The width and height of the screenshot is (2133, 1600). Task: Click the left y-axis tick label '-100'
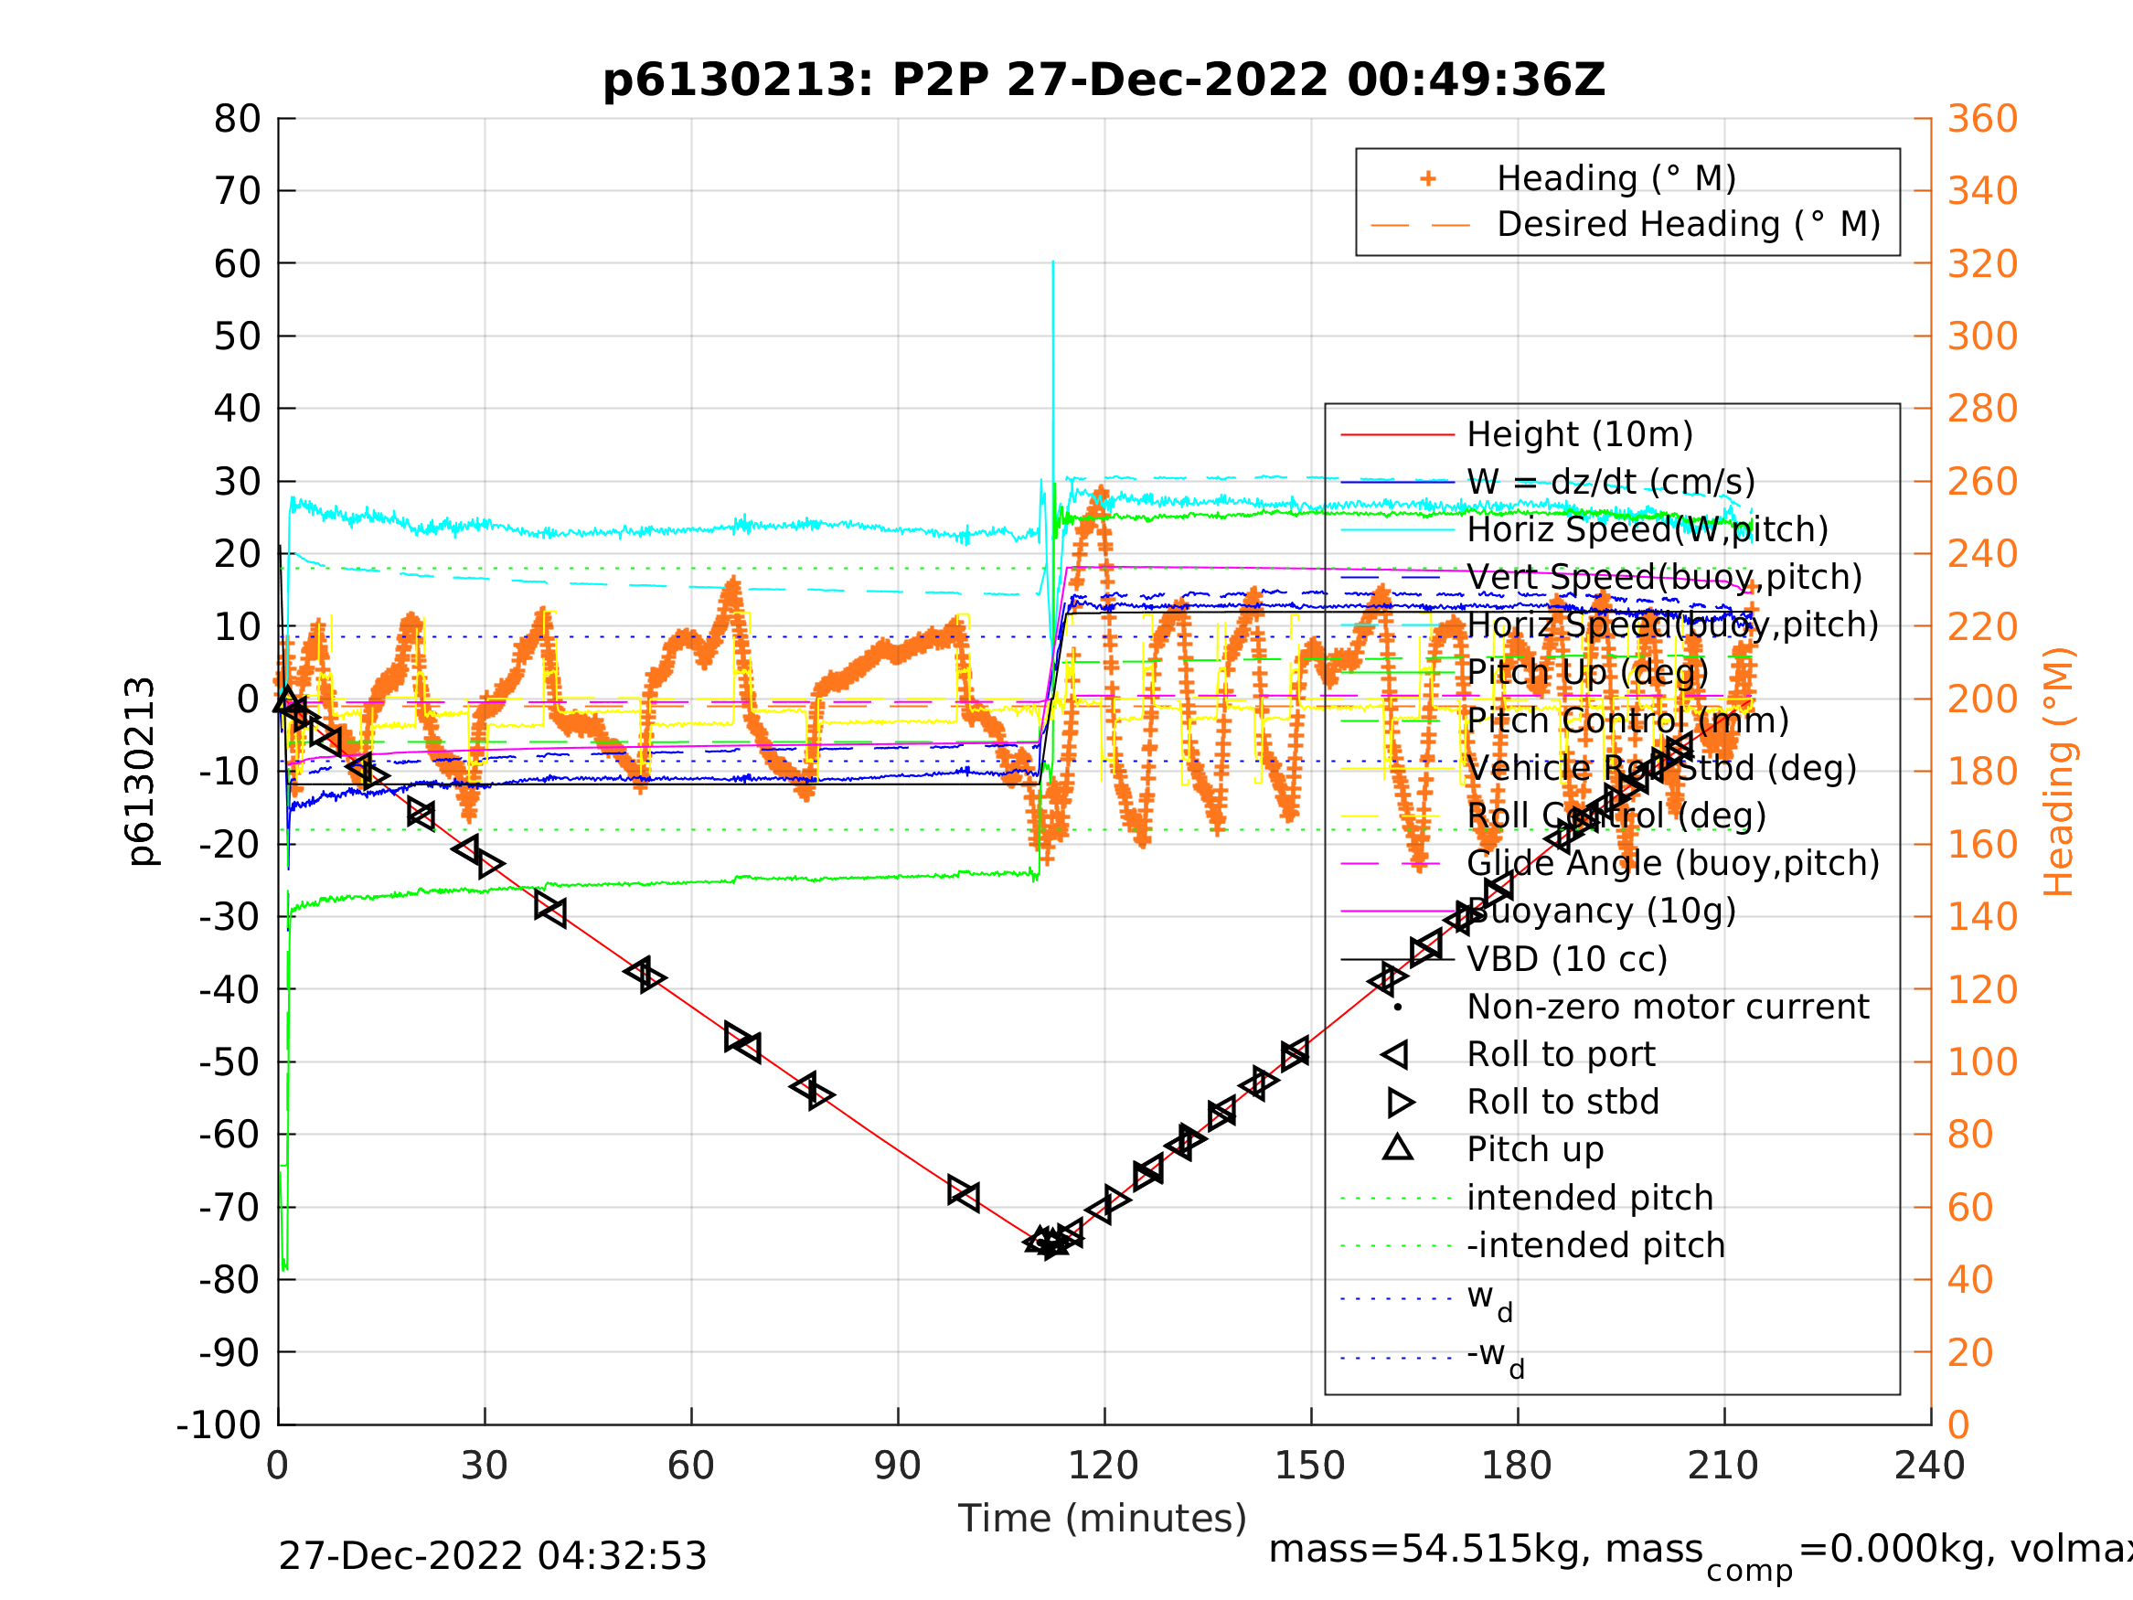(x=219, y=1424)
